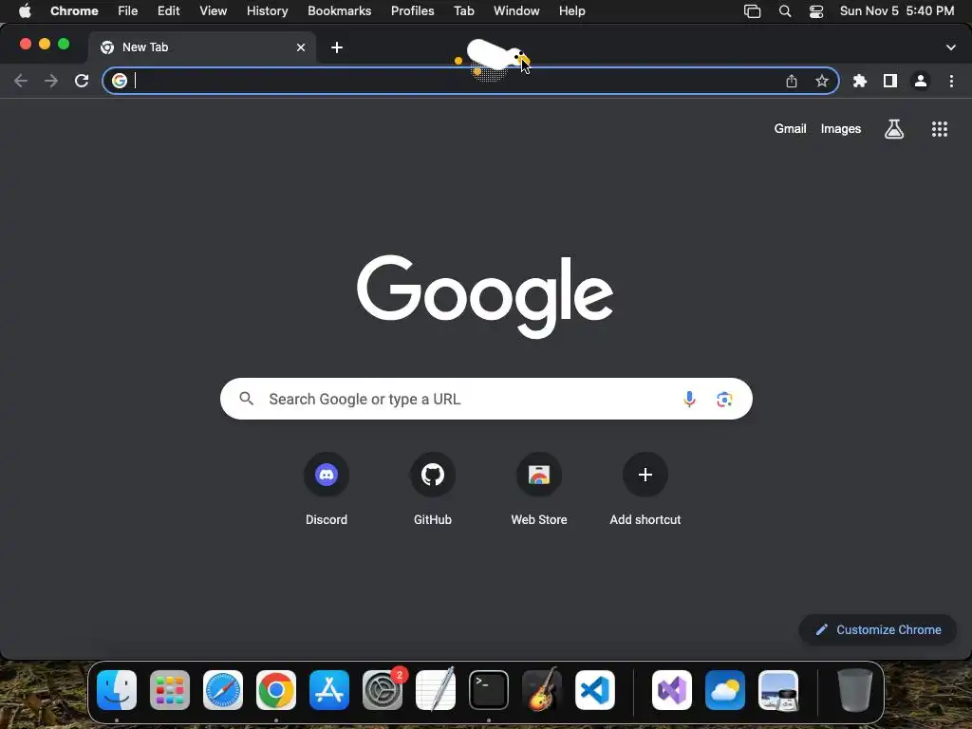Click the Customize Chrome button

coord(878,630)
